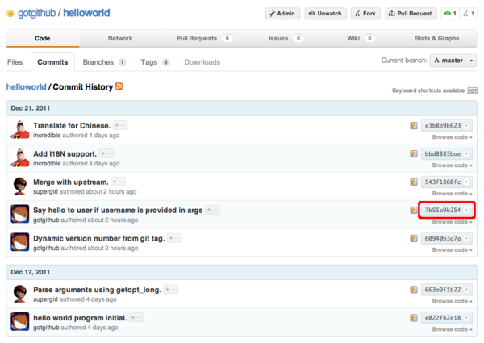This screenshot has width=484, height=343.
Task: Open commit Add I18N support
Action: [65, 154]
